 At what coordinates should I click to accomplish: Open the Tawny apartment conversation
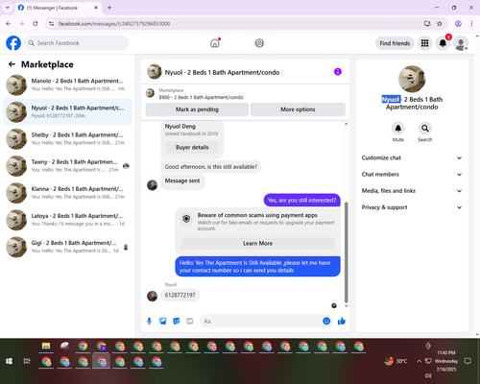coord(67,166)
